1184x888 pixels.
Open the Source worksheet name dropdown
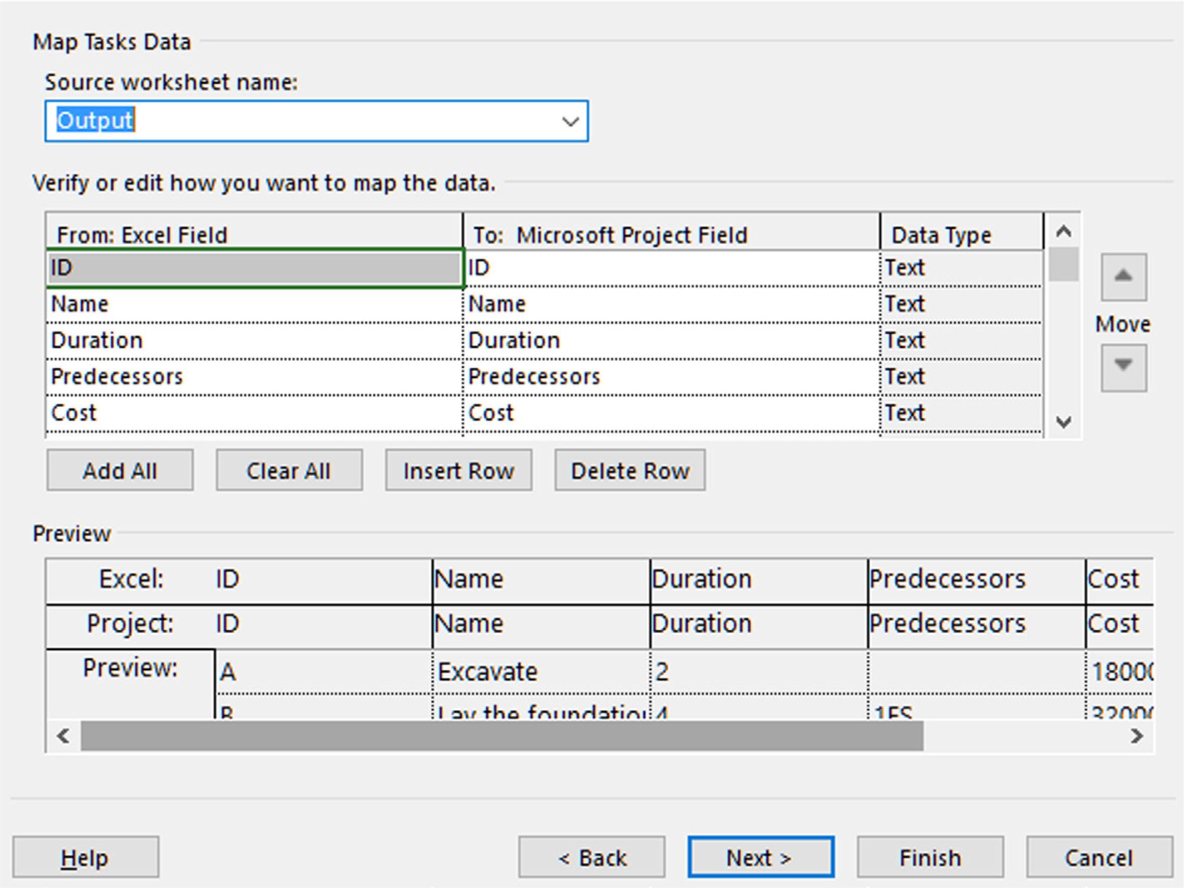click(x=570, y=121)
